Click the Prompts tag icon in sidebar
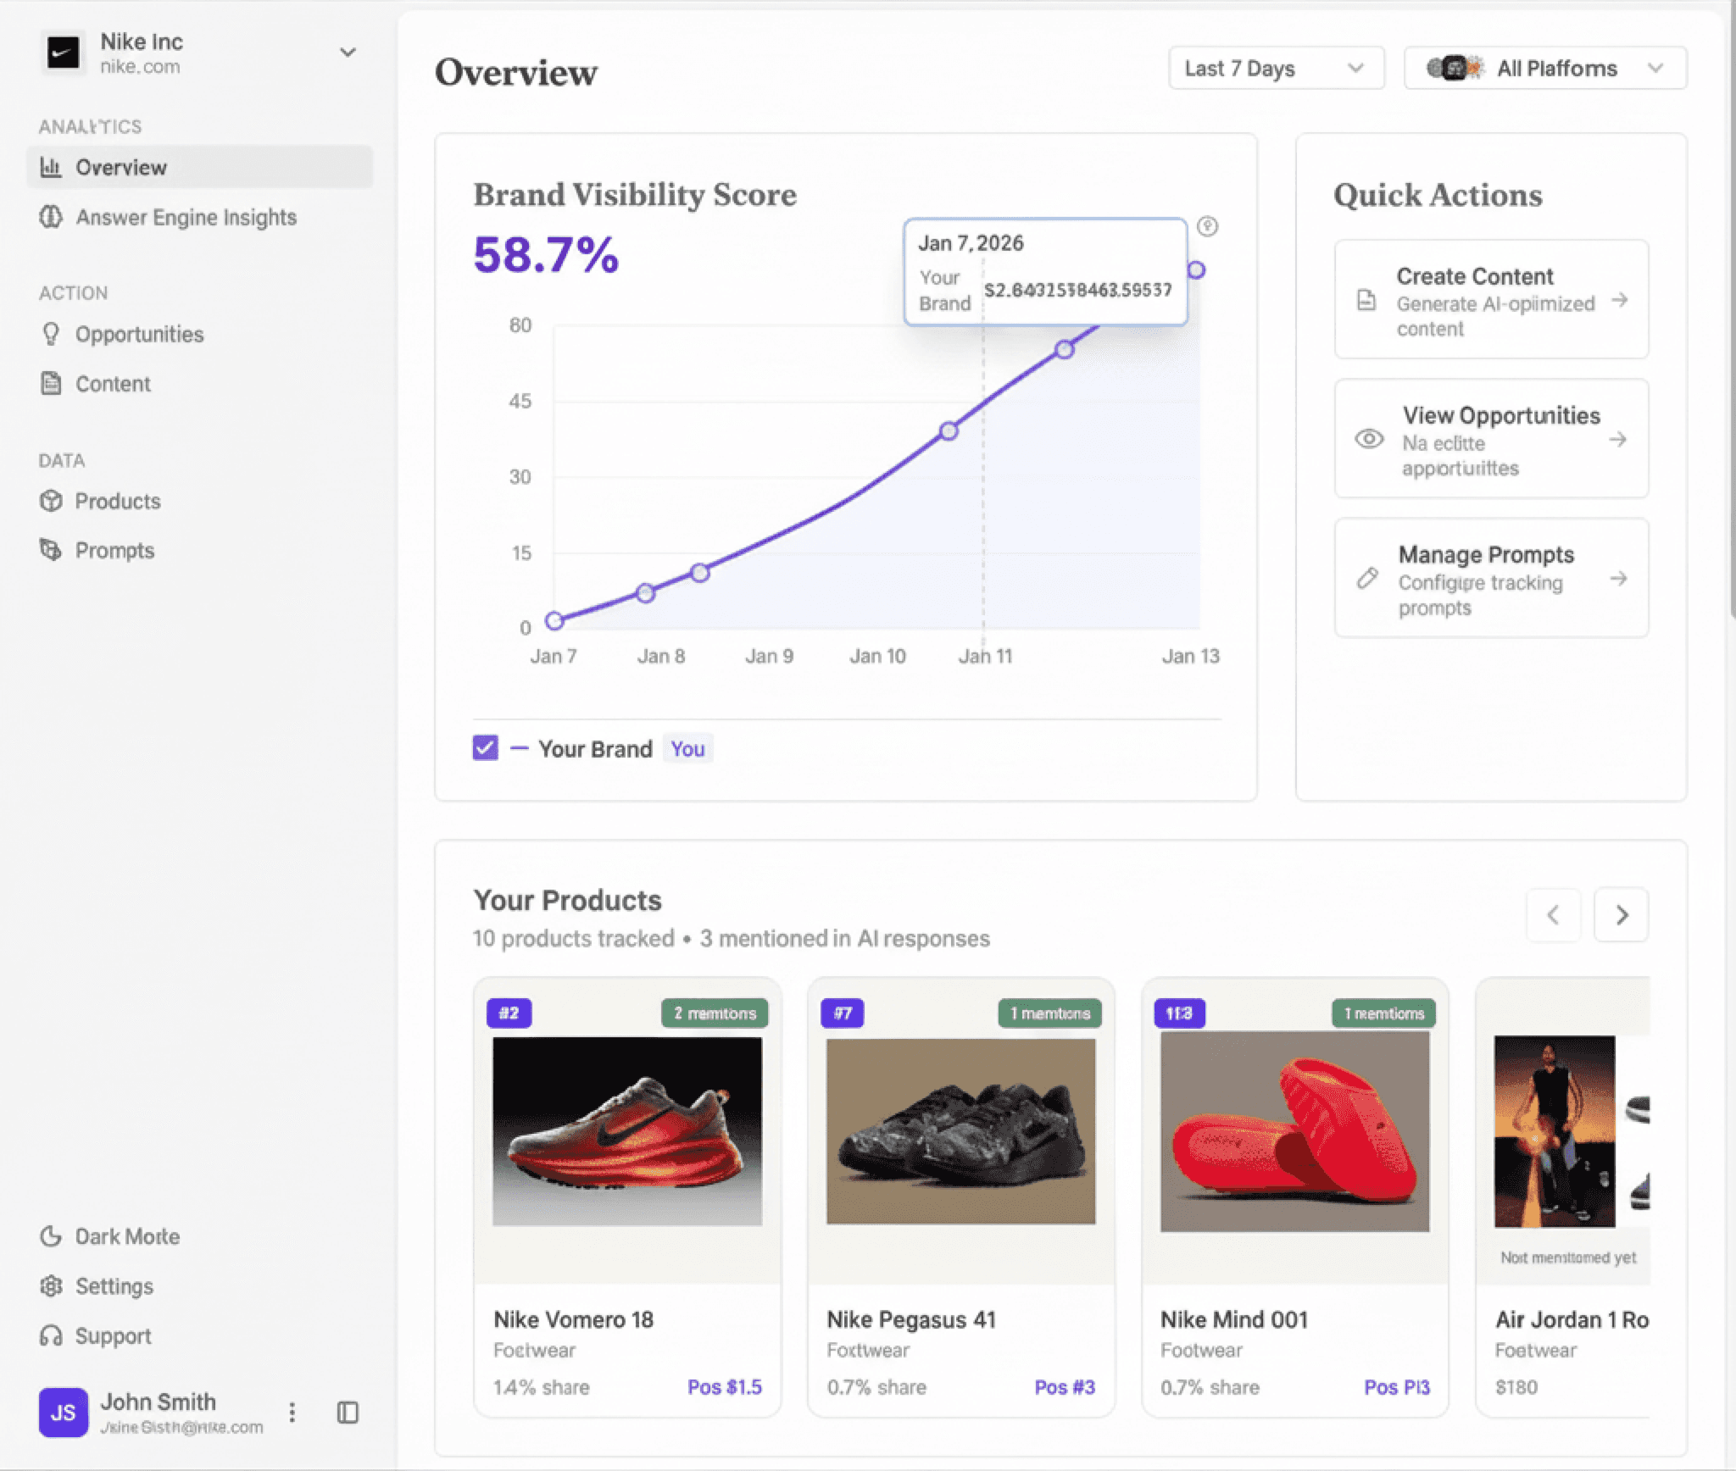Image resolution: width=1736 pixels, height=1471 pixels. pyautogui.click(x=51, y=550)
